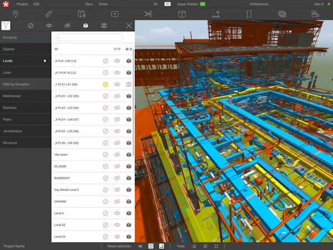
Task: Select Mechanical discipline filter
Action: pyautogui.click(x=26, y=96)
